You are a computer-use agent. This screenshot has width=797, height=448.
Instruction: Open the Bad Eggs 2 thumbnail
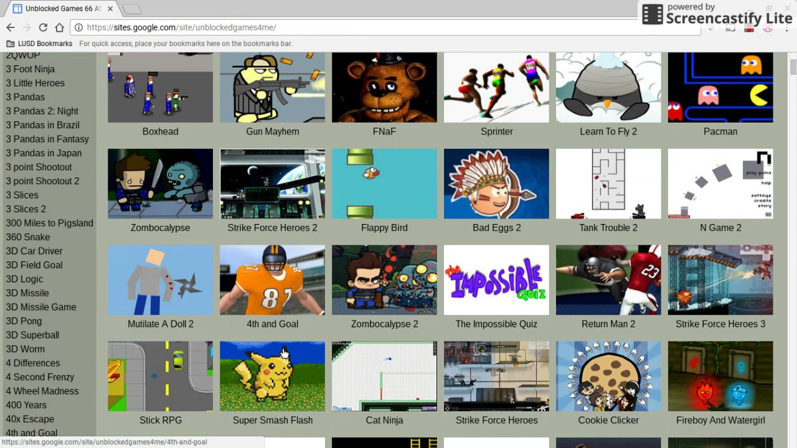pyautogui.click(x=496, y=184)
